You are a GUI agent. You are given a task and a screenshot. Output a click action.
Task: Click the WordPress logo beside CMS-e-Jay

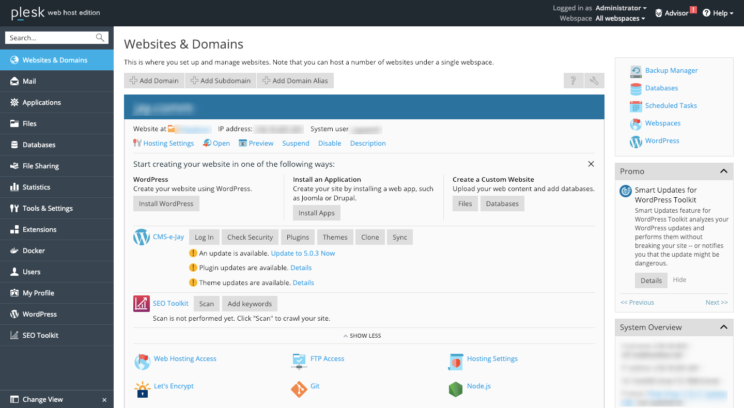(x=142, y=238)
